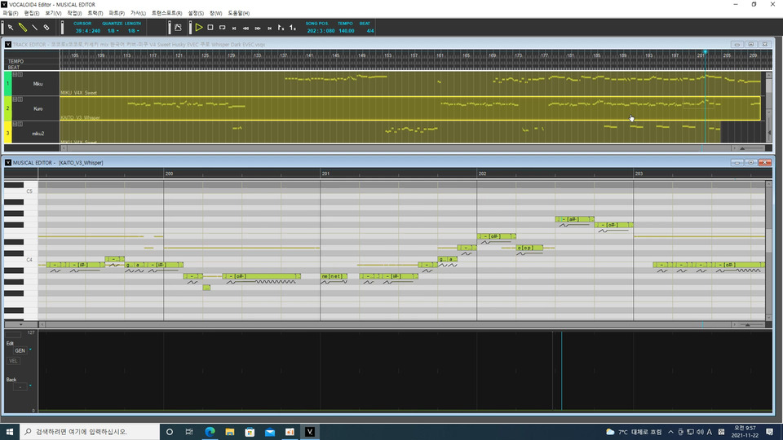This screenshot has height=440, width=783.
Task: Select the arrow pointer tool
Action: pos(11,28)
